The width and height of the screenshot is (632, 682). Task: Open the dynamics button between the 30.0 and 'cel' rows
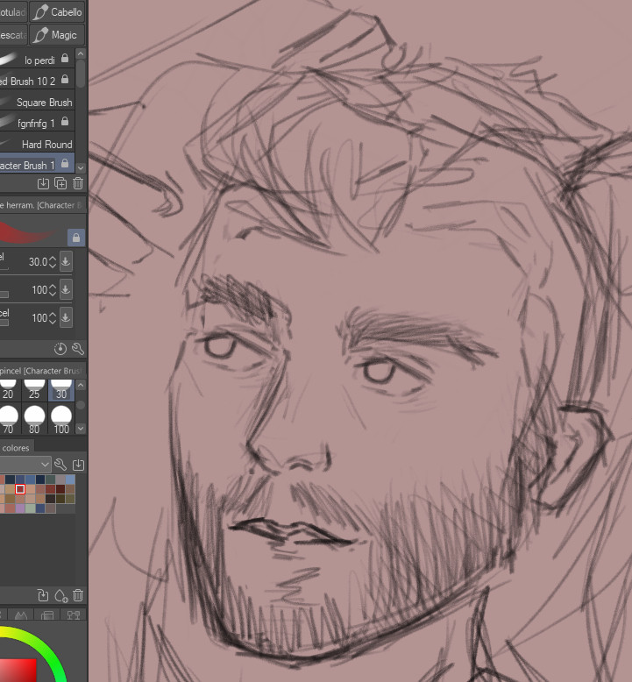66,289
